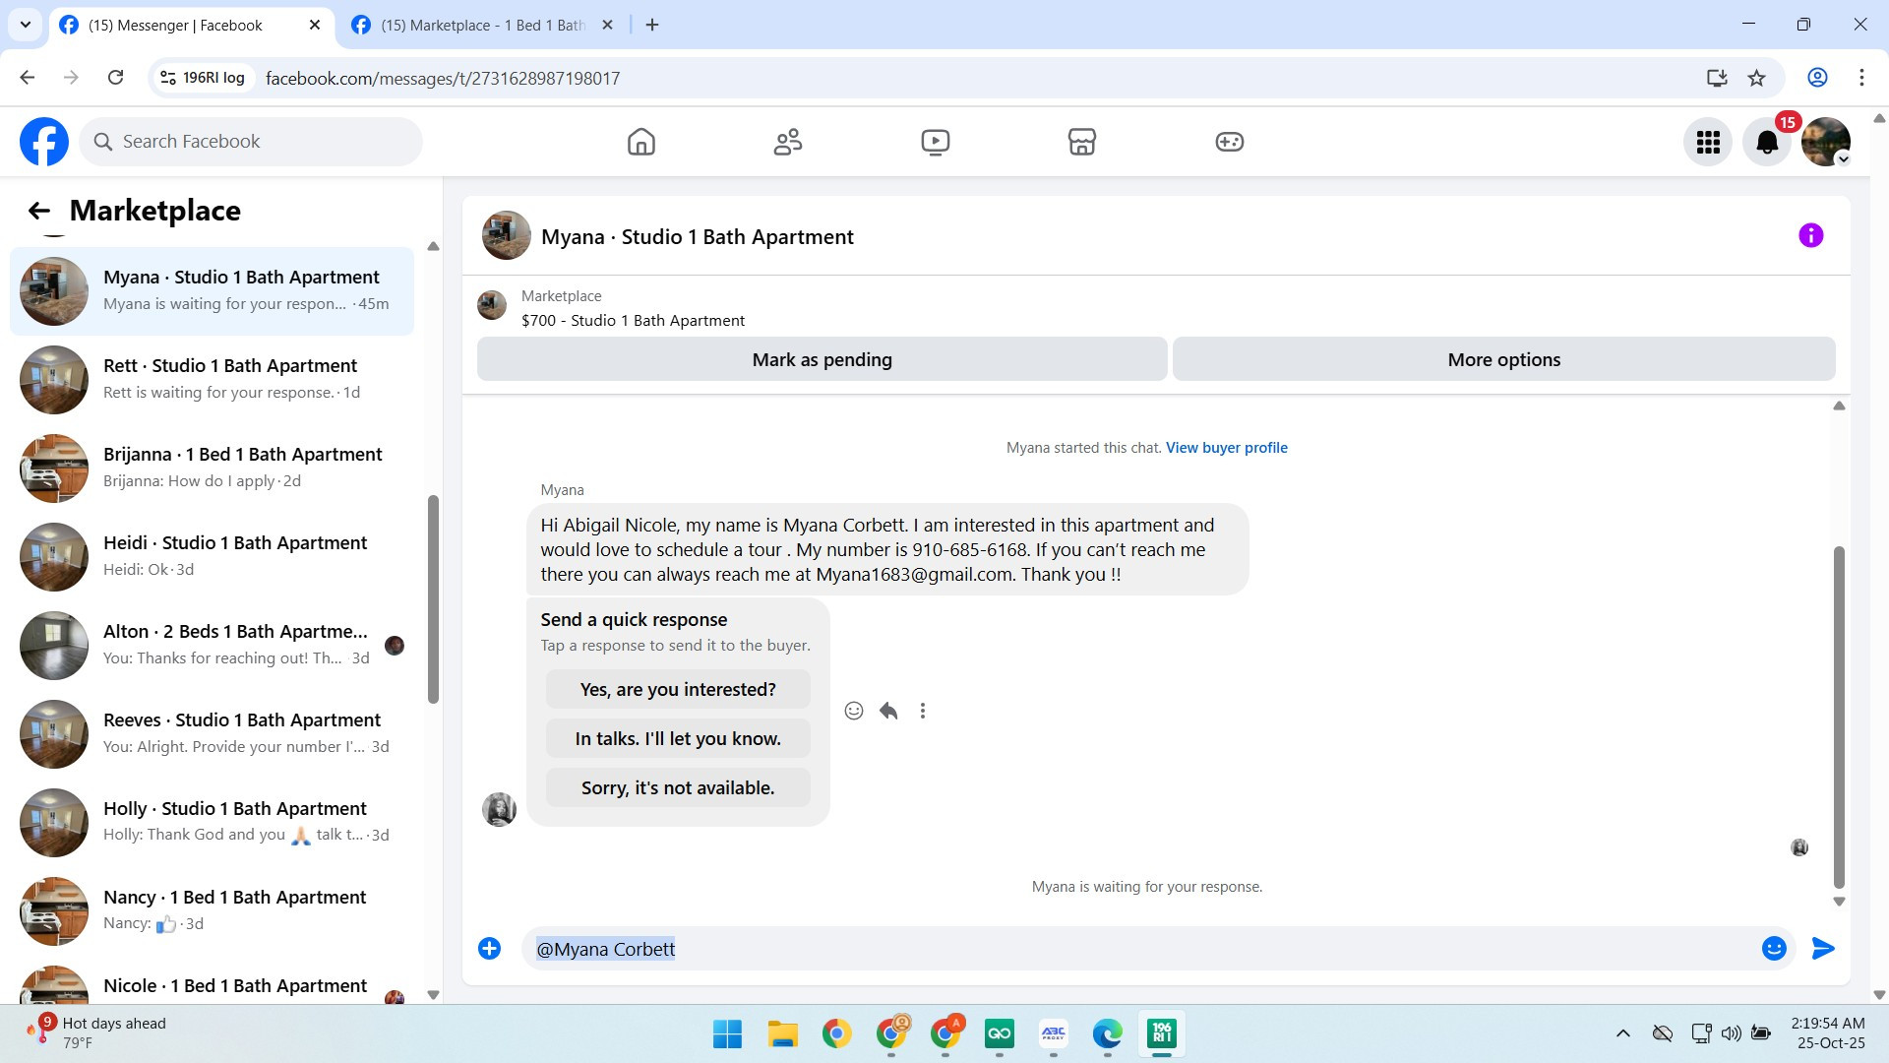Reload the page
Image resolution: width=1889 pixels, height=1063 pixels.
(x=115, y=78)
